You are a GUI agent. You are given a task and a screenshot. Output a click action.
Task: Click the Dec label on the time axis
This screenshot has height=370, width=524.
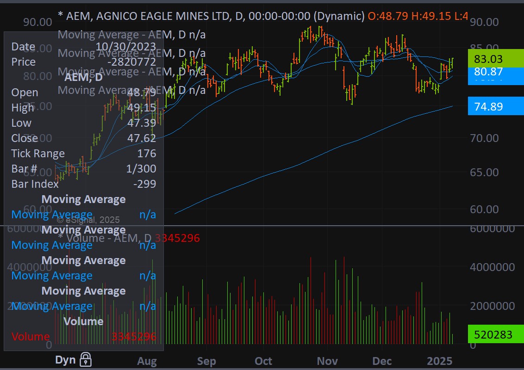tap(382, 361)
